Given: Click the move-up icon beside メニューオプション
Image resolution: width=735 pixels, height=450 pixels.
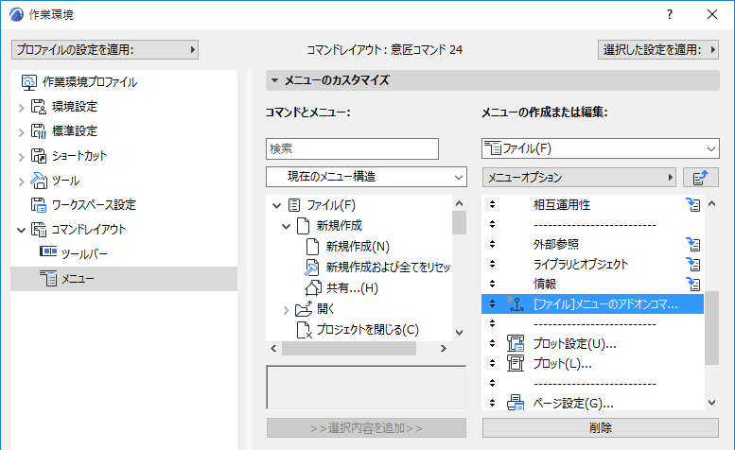Looking at the screenshot, I should click(700, 177).
